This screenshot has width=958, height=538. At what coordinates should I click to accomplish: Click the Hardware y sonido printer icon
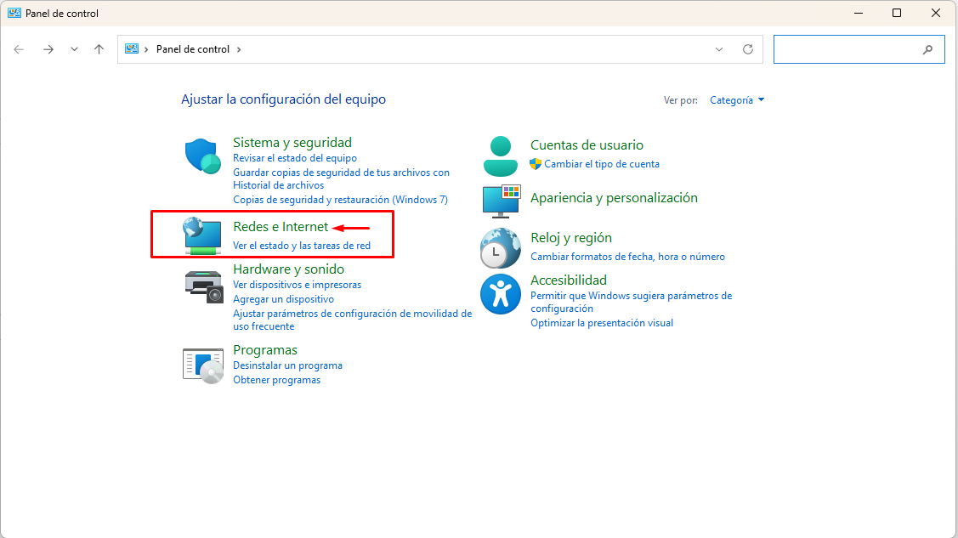tap(203, 285)
